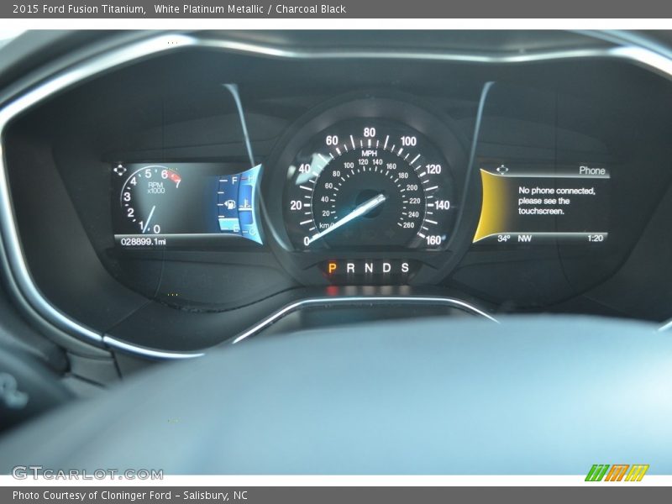Click the 140 MPH mark on the speedometer

442,205
